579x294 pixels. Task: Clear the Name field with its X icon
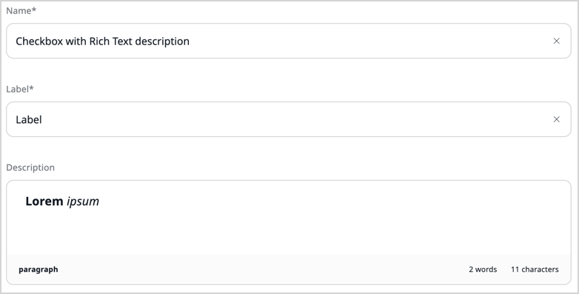tap(557, 41)
